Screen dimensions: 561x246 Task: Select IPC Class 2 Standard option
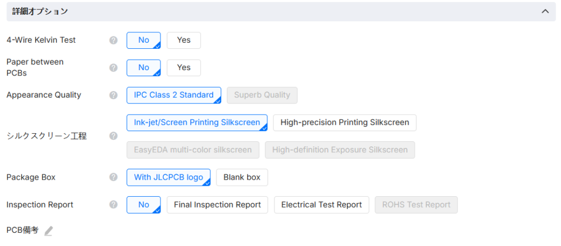[174, 95]
